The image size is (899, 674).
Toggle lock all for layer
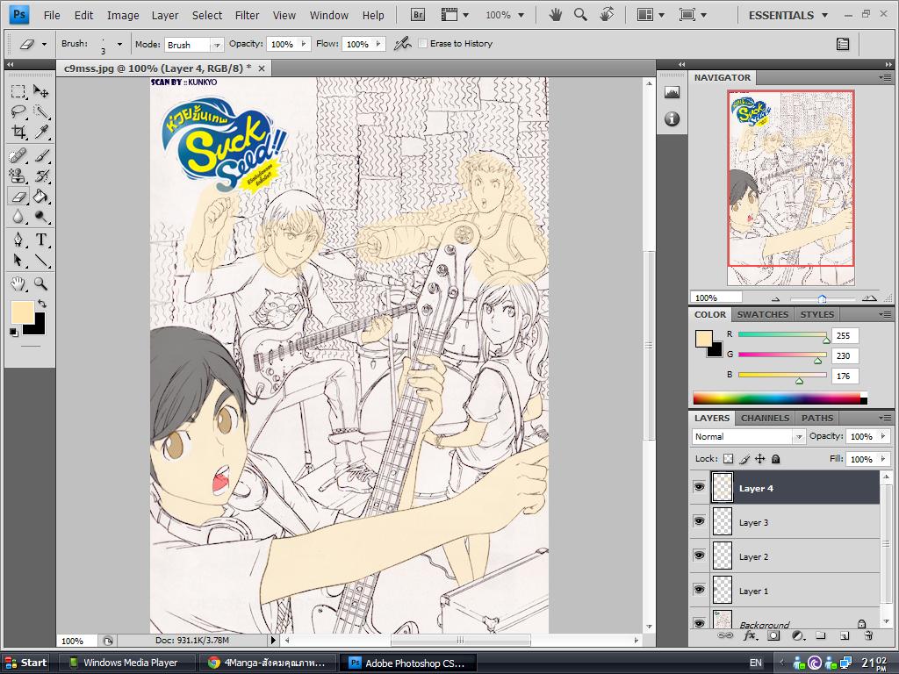775,458
